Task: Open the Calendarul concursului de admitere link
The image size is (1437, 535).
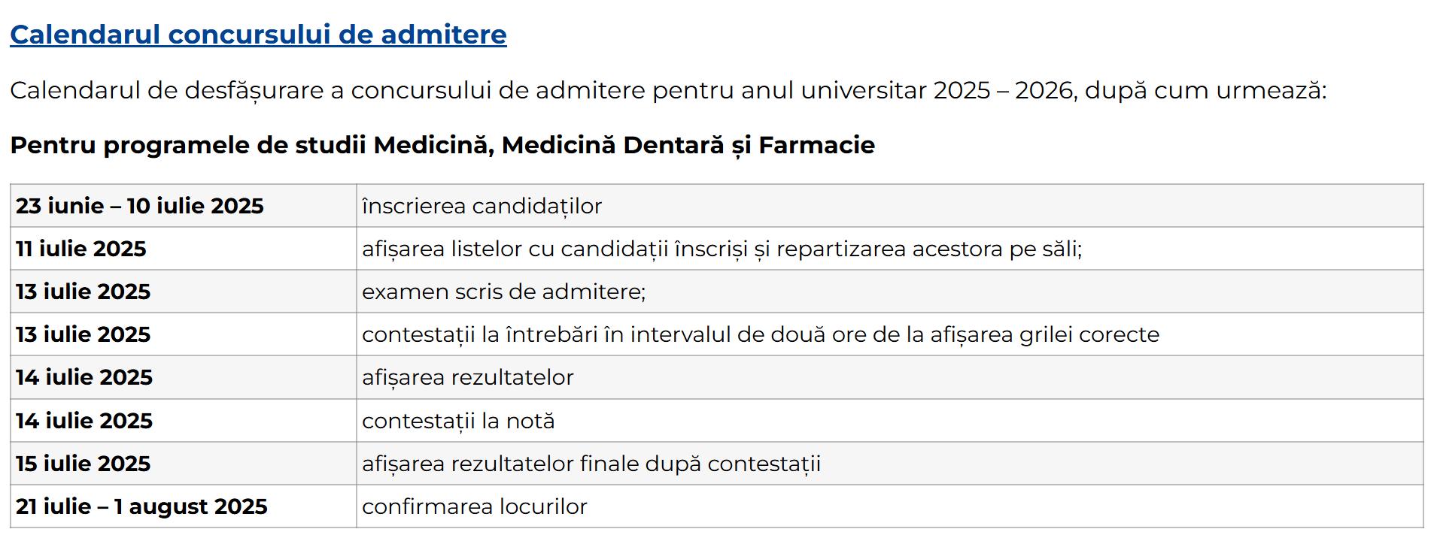Action: coord(258,35)
